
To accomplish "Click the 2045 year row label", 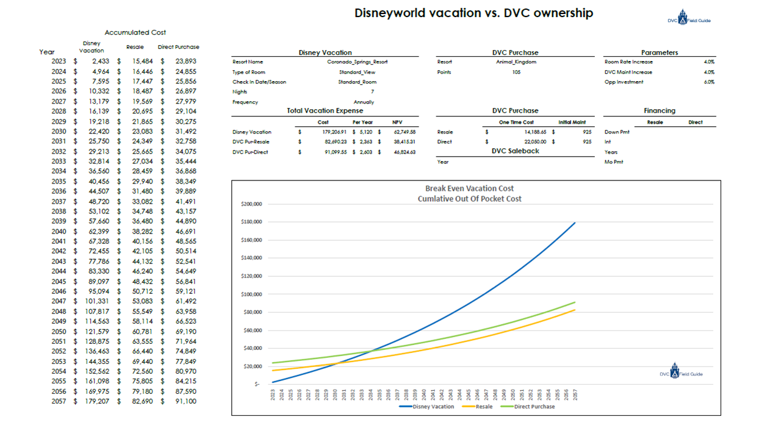I will (x=59, y=281).
